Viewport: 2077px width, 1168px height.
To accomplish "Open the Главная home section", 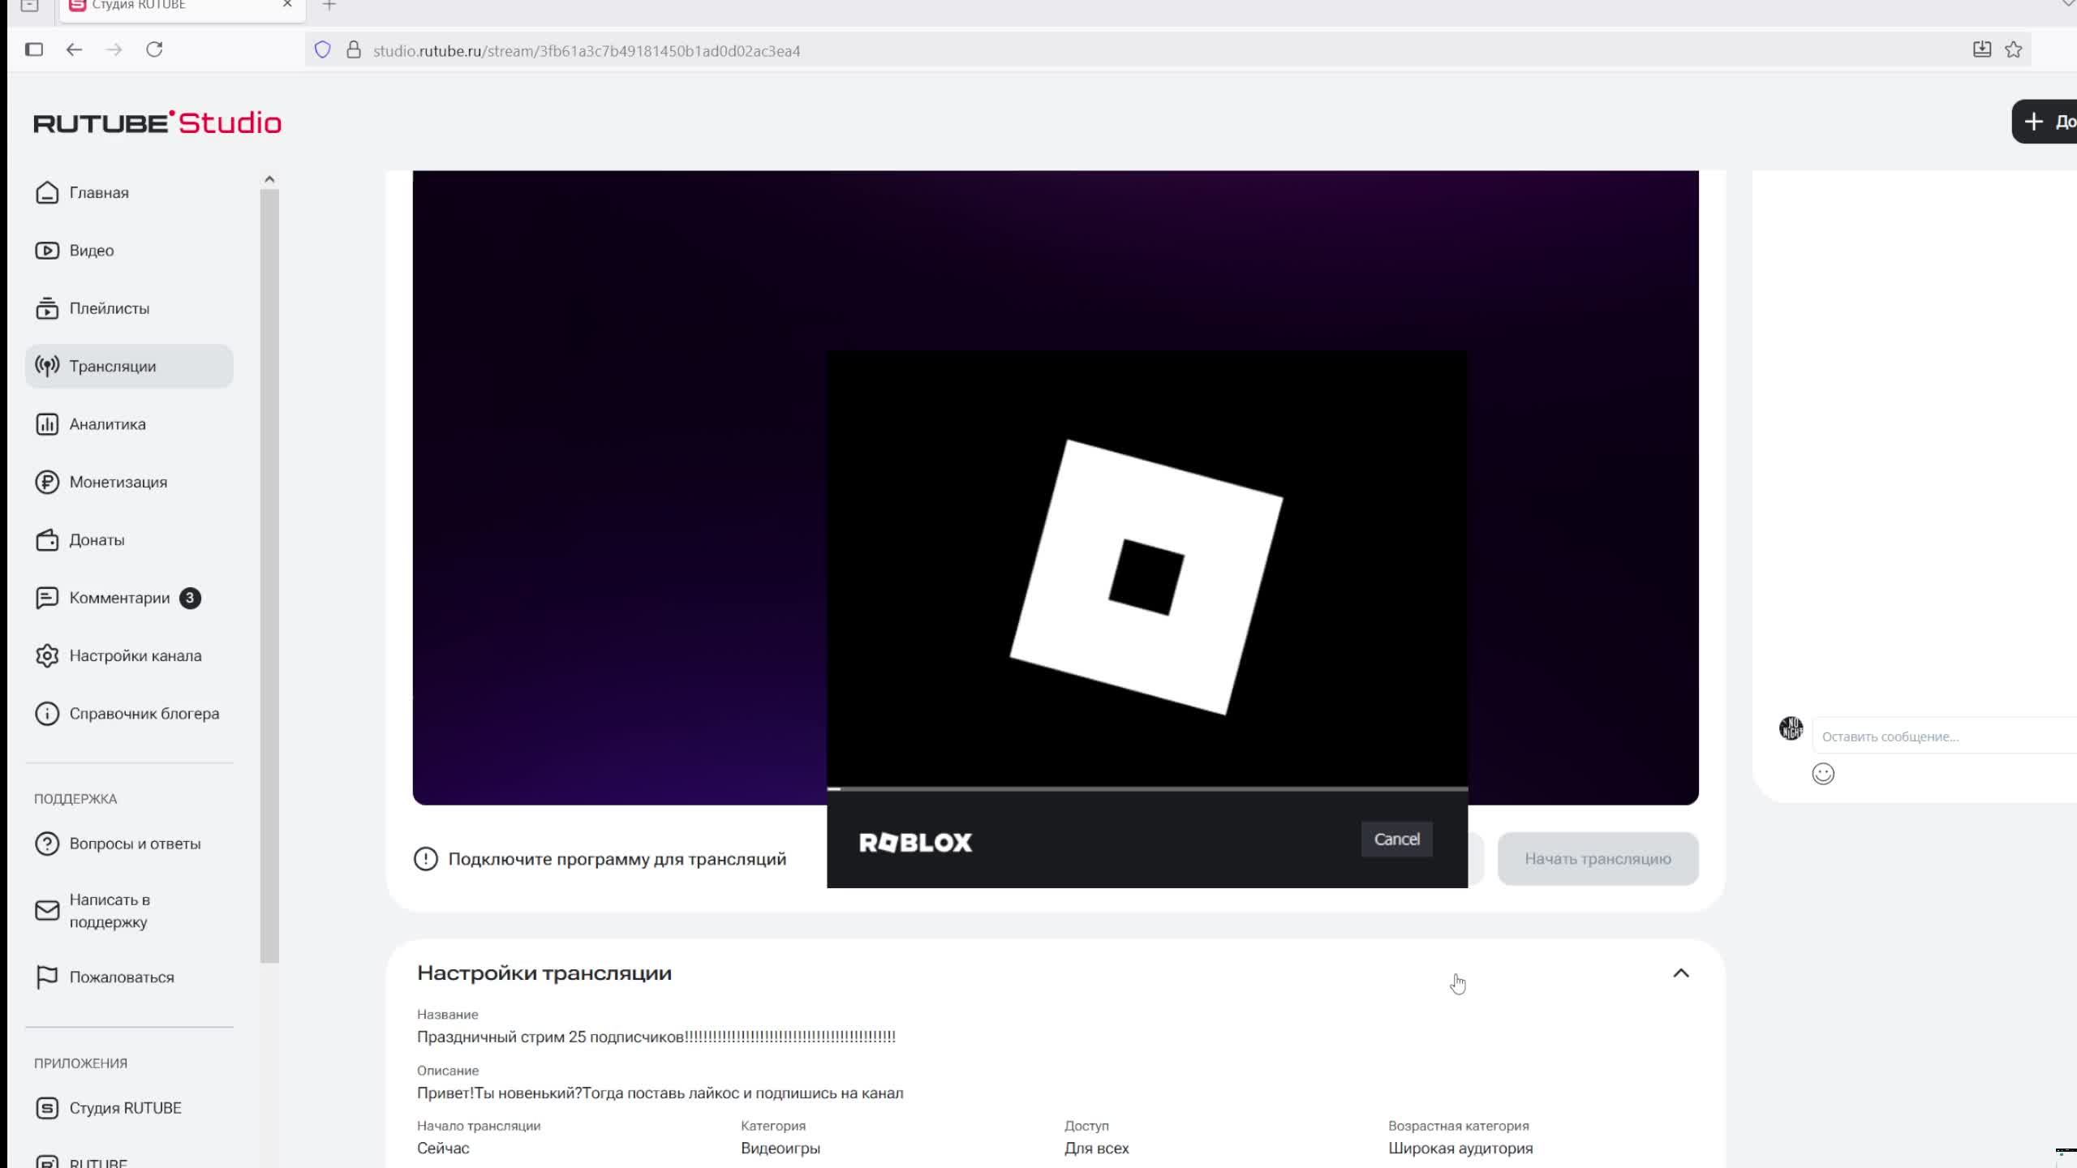I will (98, 193).
